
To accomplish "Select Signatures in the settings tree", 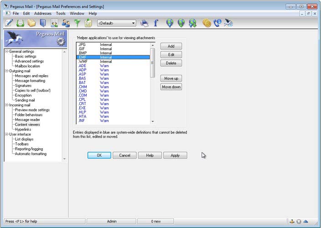I will pos(23,86).
